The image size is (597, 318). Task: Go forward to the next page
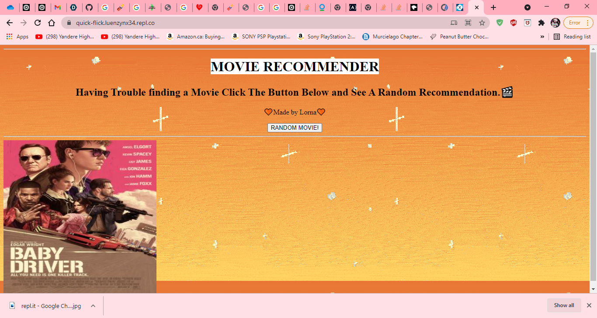coord(24,23)
